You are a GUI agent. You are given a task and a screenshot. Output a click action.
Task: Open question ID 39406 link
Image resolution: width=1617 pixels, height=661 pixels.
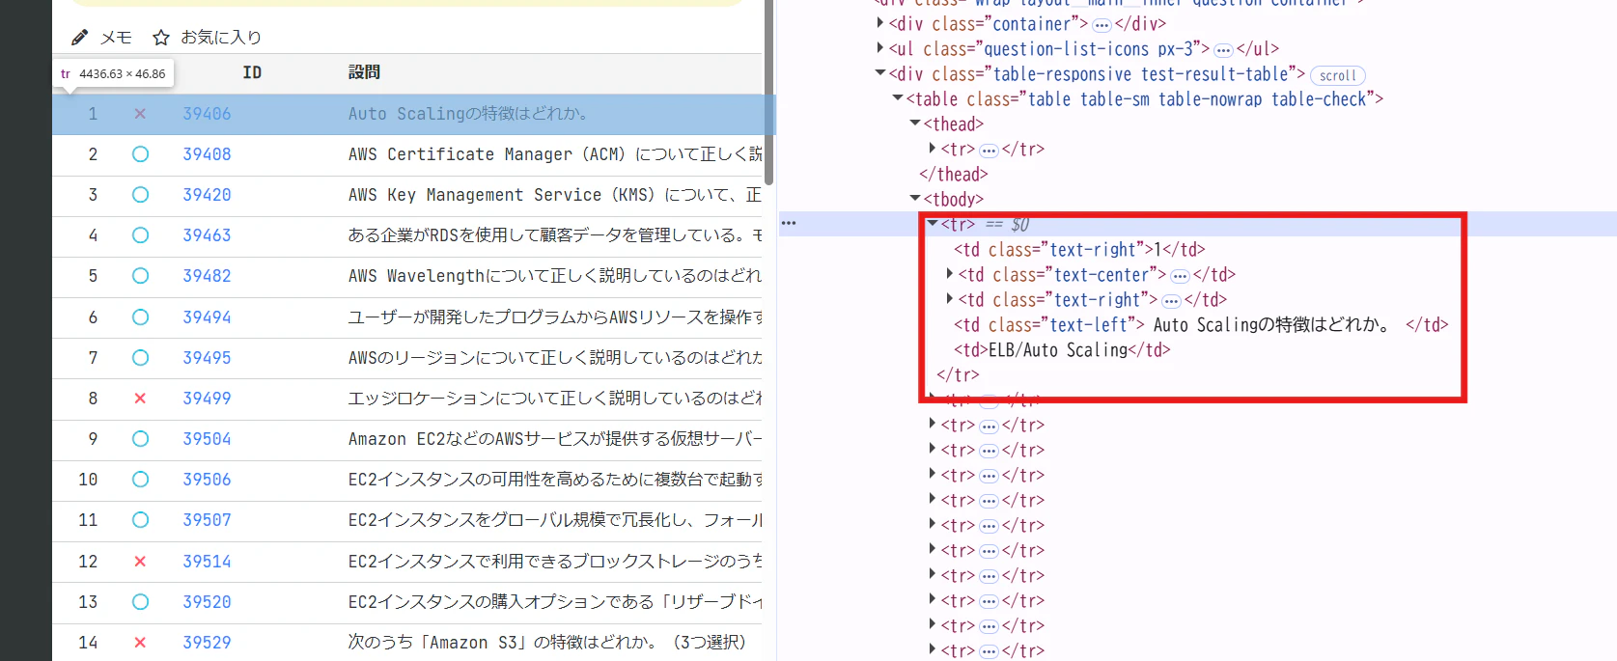[208, 114]
